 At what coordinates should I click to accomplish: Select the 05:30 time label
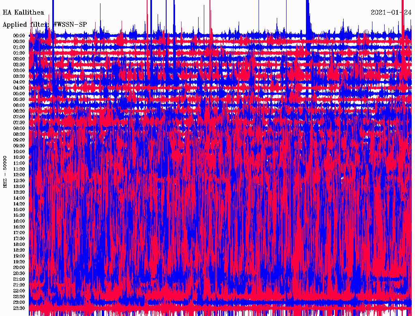[19, 100]
